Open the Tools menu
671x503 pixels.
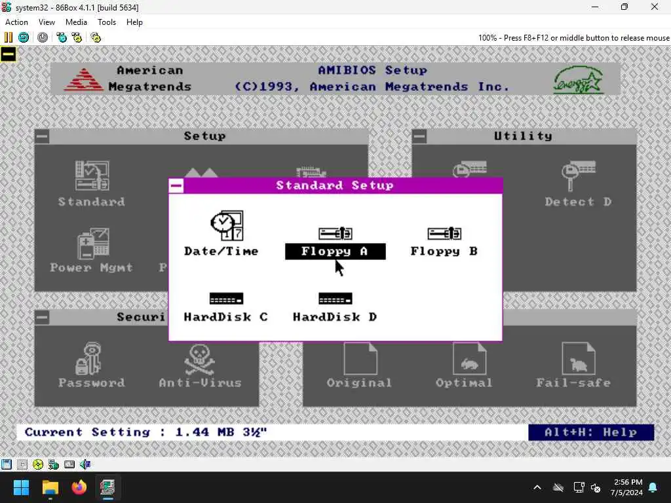click(107, 22)
